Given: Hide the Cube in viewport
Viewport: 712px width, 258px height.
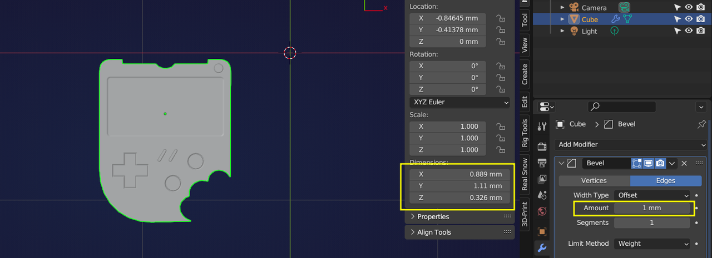Looking at the screenshot, I should pyautogui.click(x=689, y=19).
